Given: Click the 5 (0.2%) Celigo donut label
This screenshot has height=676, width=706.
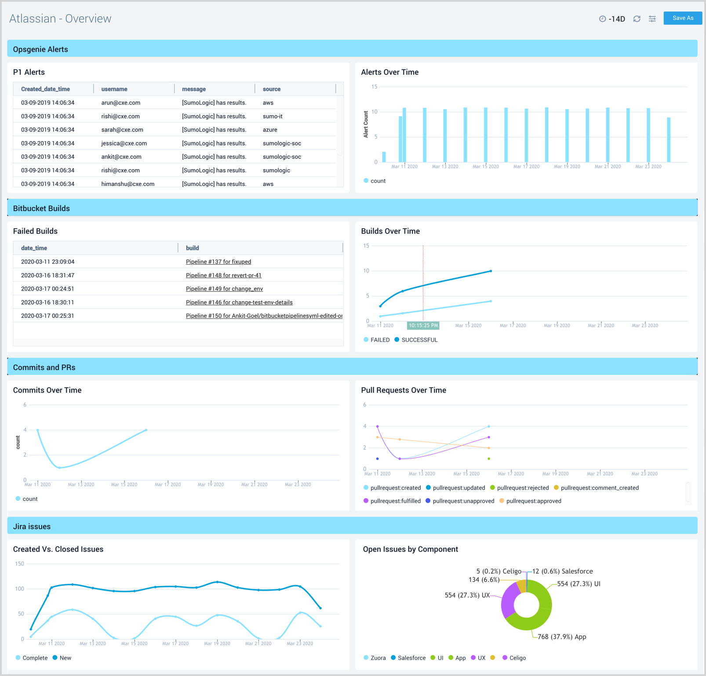Looking at the screenshot, I should click(499, 571).
